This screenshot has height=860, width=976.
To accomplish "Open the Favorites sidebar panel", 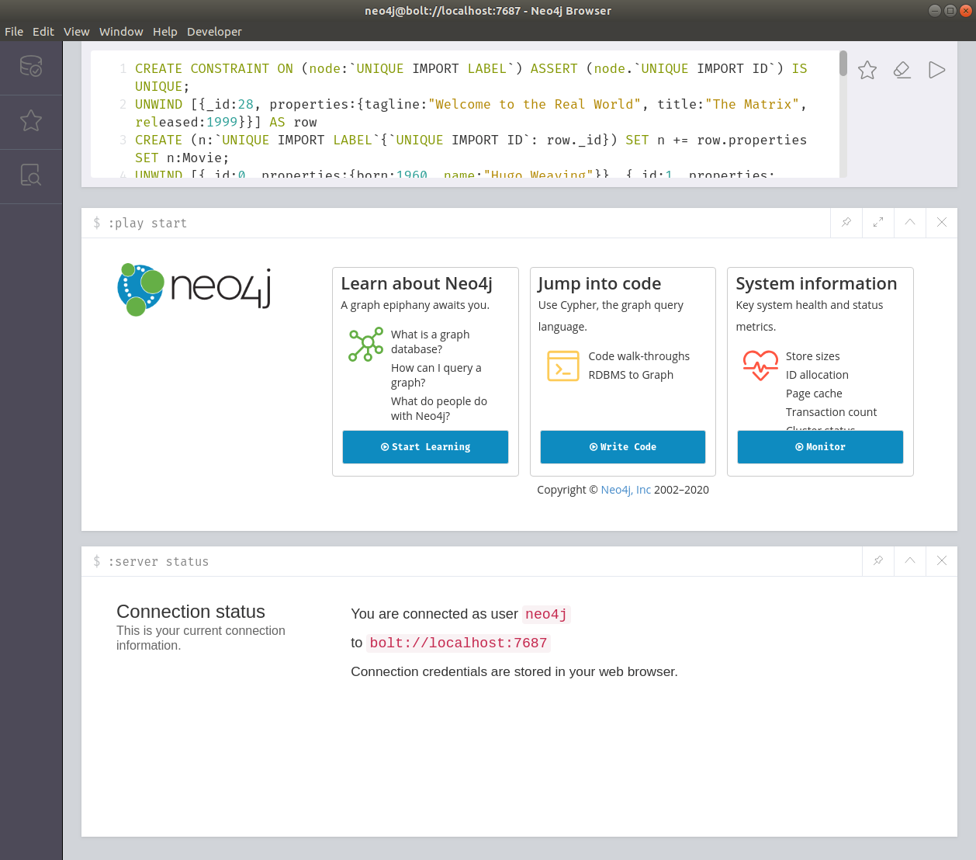I will pyautogui.click(x=31, y=122).
